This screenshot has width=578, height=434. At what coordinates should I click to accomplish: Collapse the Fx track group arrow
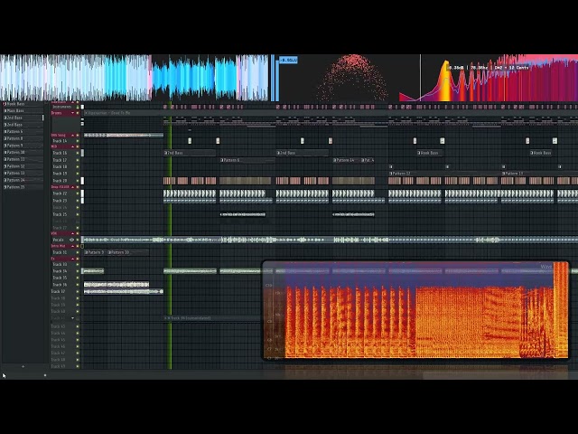click(x=72, y=259)
